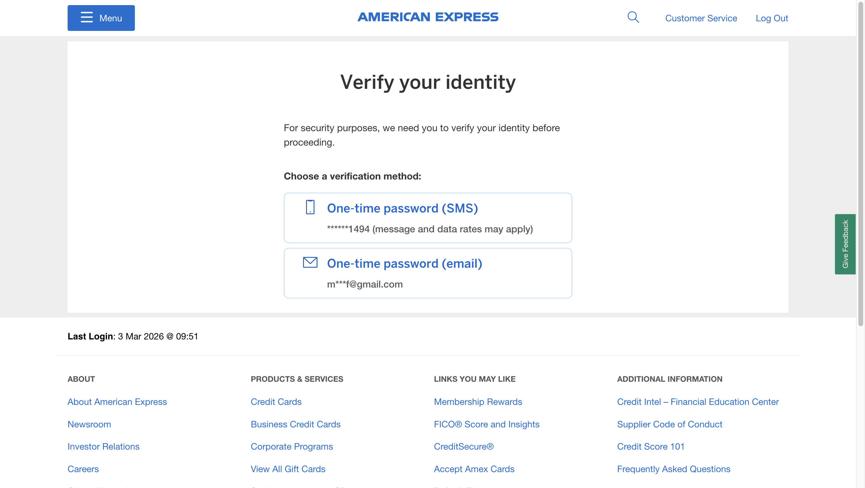Open Supplier Code of Conduct link
Screen dimensions: 865x488
point(669,424)
